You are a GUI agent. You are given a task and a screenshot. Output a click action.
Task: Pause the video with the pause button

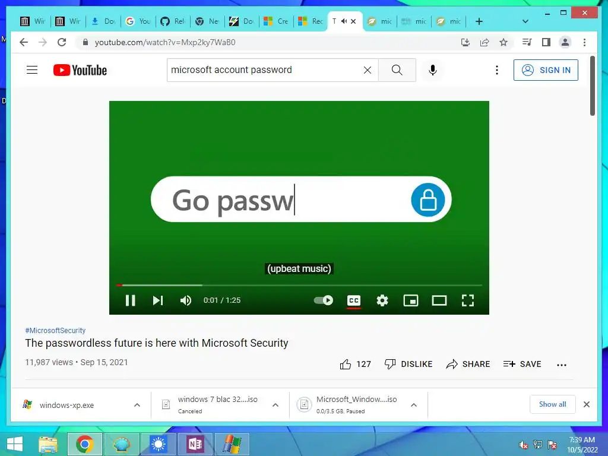click(x=130, y=300)
